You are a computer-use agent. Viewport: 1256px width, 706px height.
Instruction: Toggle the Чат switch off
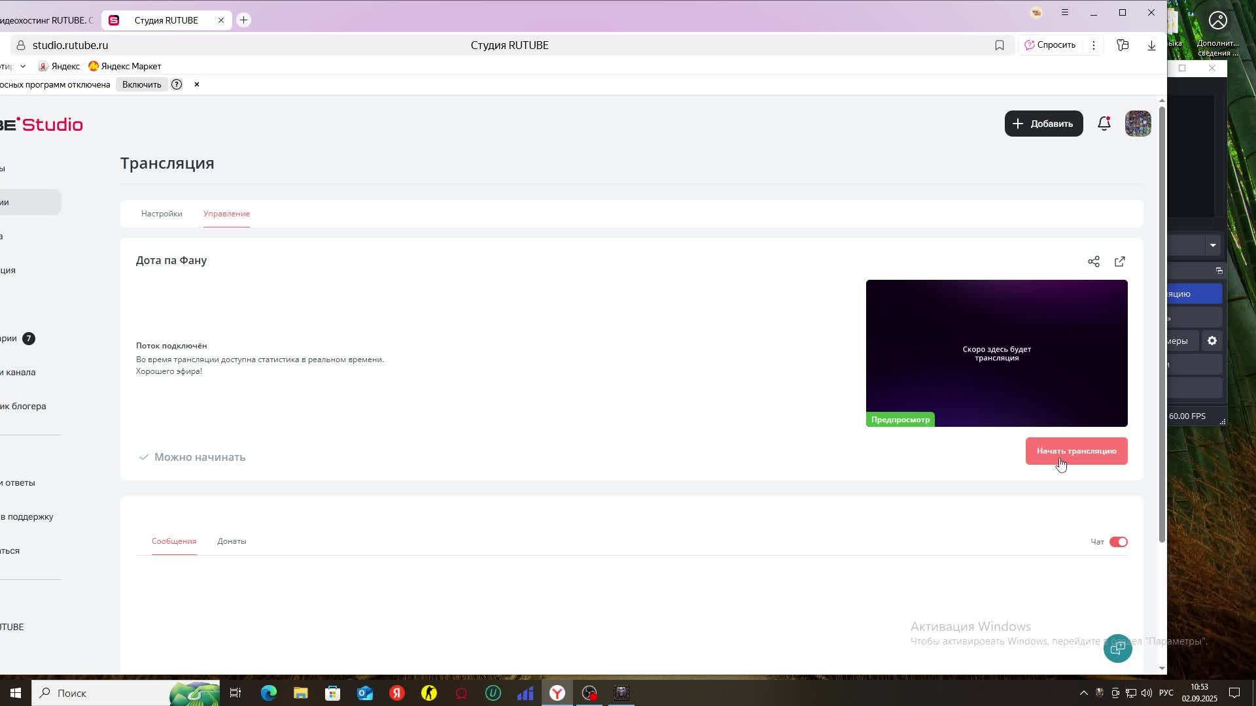click(x=1119, y=542)
